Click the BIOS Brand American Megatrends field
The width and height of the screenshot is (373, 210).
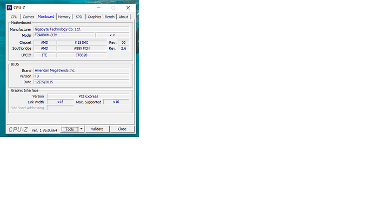[82, 70]
